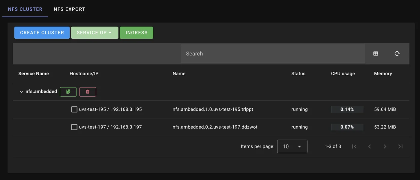Viewport: 420px width, 180px height.
Task: Select the nfs.ambedded.1.0.uvs-test-195.trlppt name
Action: [x=213, y=109]
